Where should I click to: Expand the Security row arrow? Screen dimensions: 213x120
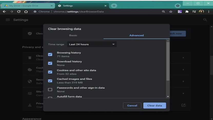[183, 81]
